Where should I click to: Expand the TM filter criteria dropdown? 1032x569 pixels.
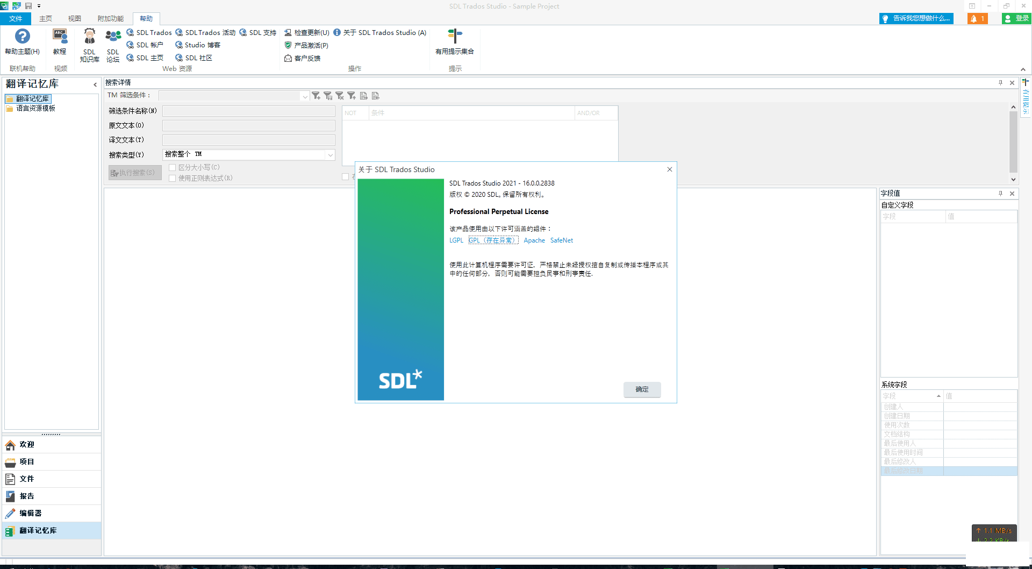(305, 96)
